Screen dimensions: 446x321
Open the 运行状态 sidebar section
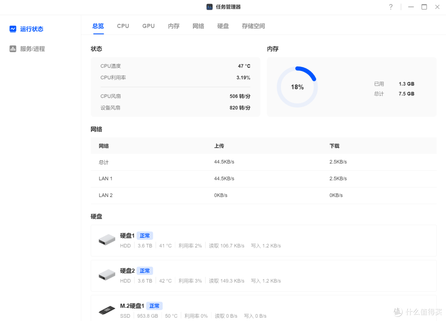pos(26,29)
